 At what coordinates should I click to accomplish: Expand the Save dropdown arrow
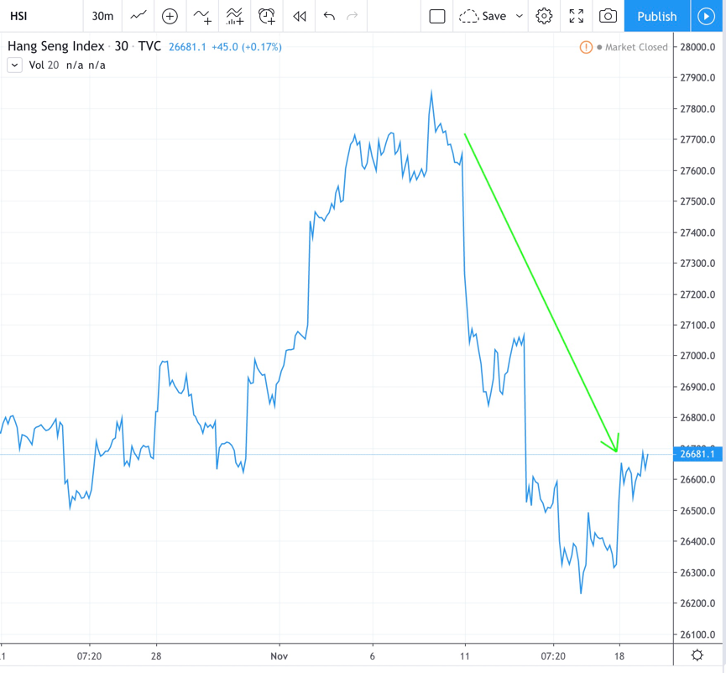[520, 16]
